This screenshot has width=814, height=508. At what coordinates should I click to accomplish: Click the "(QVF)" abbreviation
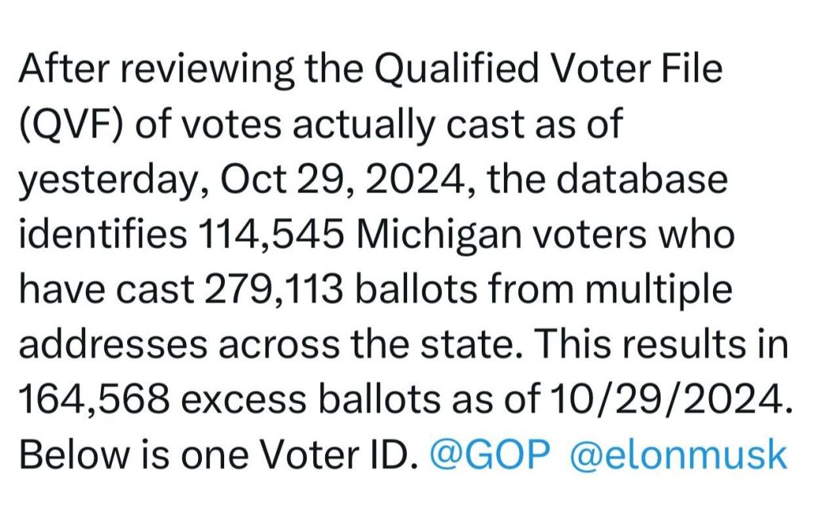click(x=70, y=126)
